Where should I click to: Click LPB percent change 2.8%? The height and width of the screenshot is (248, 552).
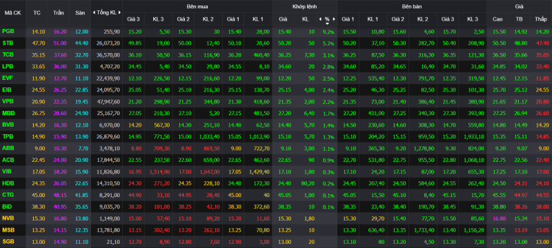click(328, 67)
